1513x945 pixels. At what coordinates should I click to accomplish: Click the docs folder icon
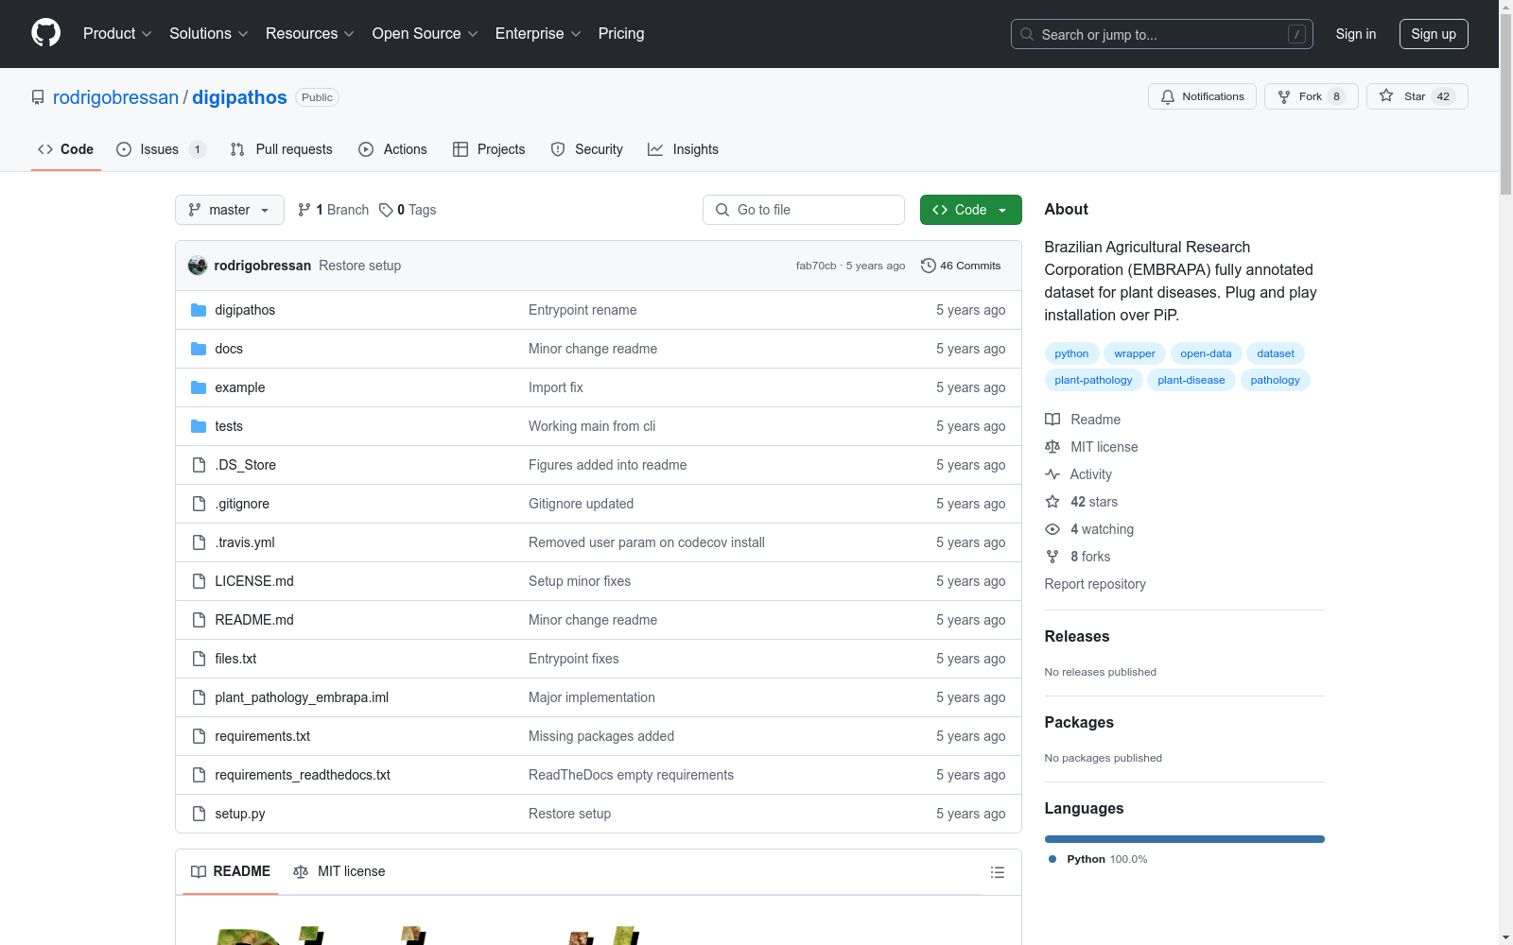pos(199,349)
